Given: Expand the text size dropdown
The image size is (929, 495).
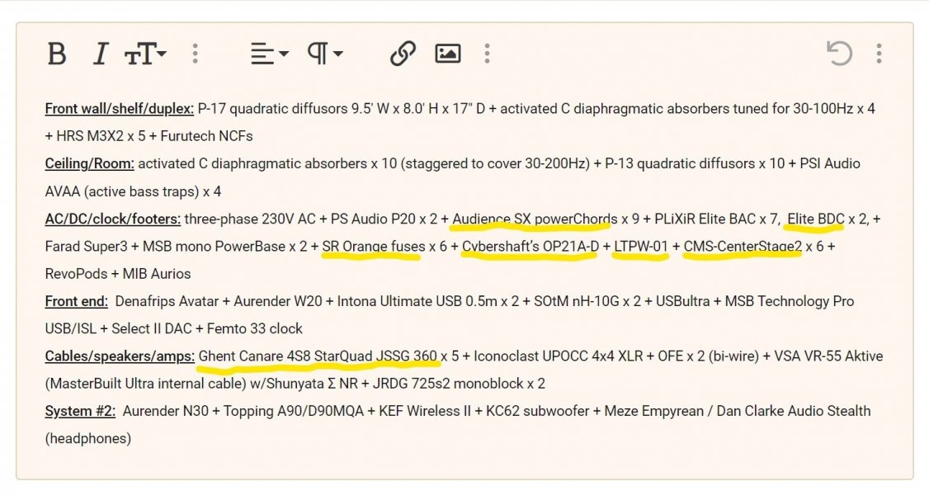Looking at the screenshot, I should click(146, 54).
